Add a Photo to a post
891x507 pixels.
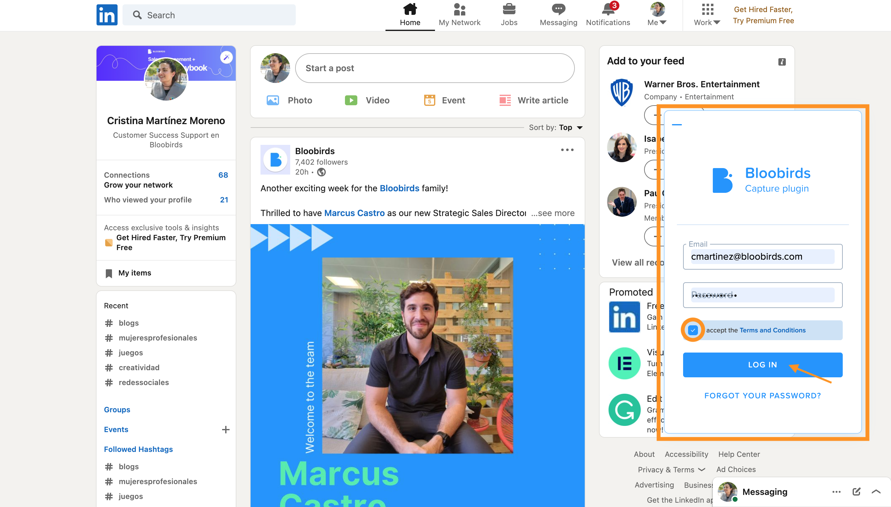(289, 100)
